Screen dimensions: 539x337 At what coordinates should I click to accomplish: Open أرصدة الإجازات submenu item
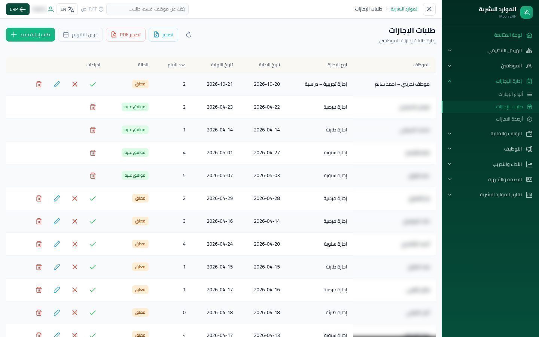[x=490, y=119]
